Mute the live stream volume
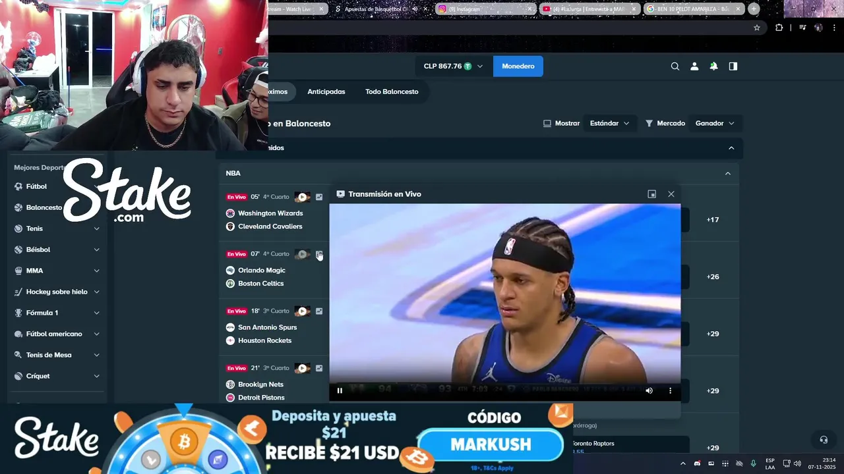The width and height of the screenshot is (844, 474). pos(649,390)
